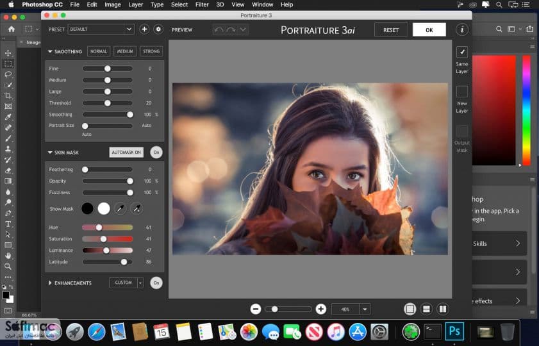This screenshot has width=539, height=346.
Task: Enable the New Layer checkbox
Action: point(462,92)
